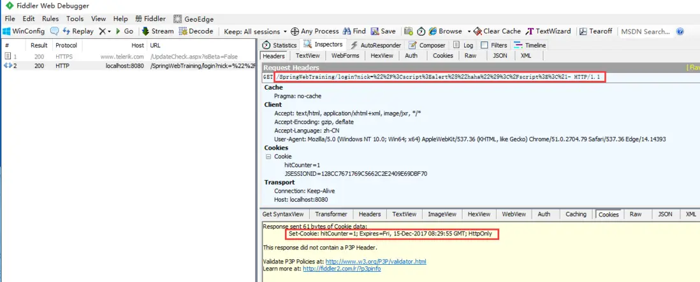700x282 pixels.
Task: Sort sessions by Result column
Action: (x=39, y=45)
